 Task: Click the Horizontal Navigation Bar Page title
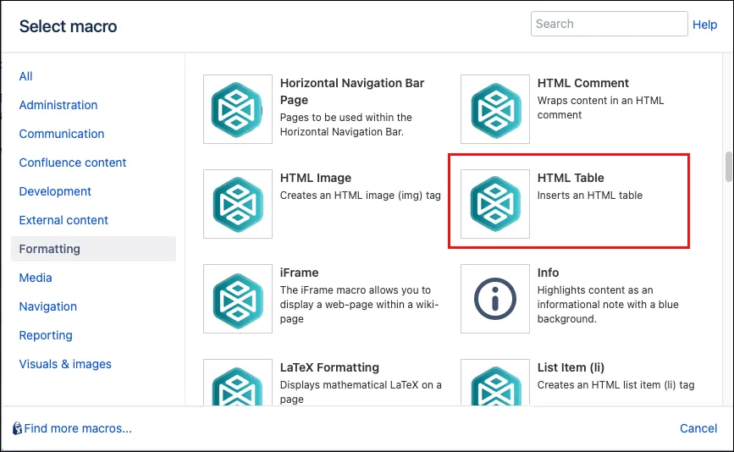[352, 91]
